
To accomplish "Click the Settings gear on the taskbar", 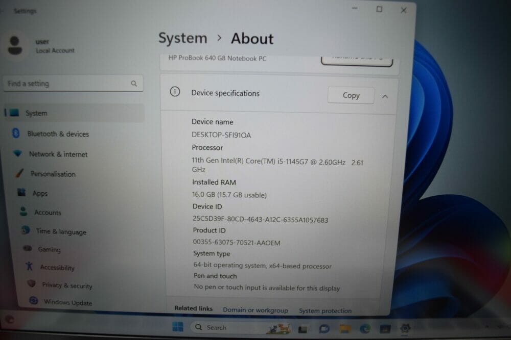I will click(405, 328).
